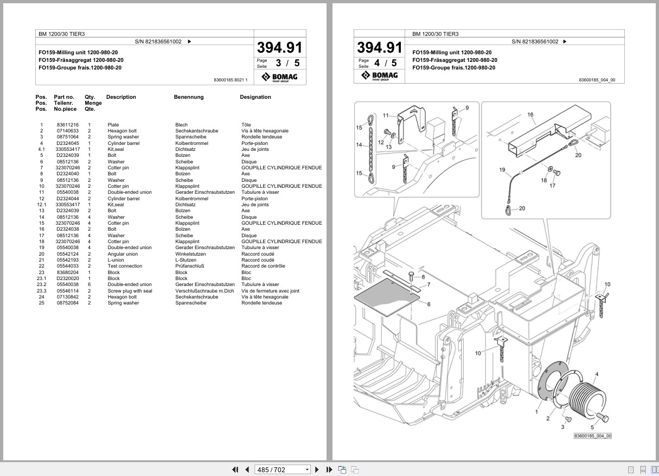Screen dimensions: 659x476
Task: Go to the previous page
Action: (247, 469)
